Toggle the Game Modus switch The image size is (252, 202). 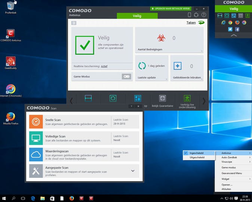click(x=126, y=77)
